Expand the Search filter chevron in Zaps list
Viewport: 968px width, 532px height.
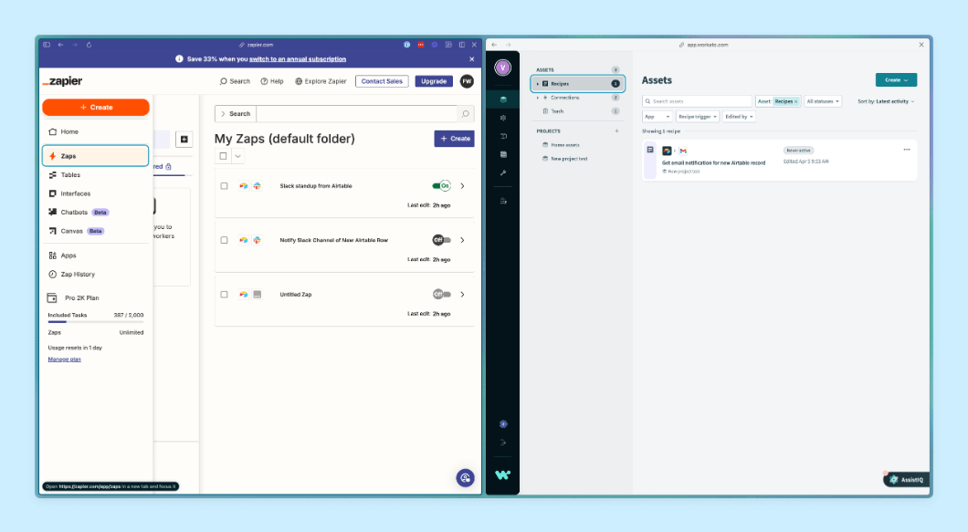coord(224,113)
